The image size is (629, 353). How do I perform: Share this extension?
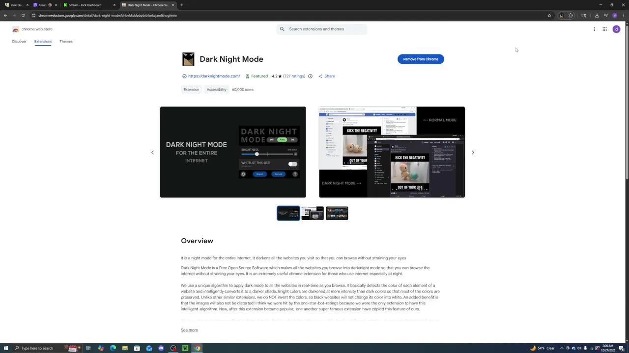327,76
